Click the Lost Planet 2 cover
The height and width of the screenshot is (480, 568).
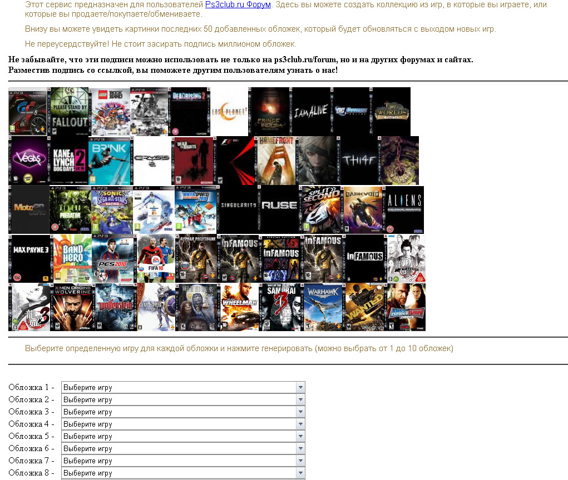[x=229, y=112]
